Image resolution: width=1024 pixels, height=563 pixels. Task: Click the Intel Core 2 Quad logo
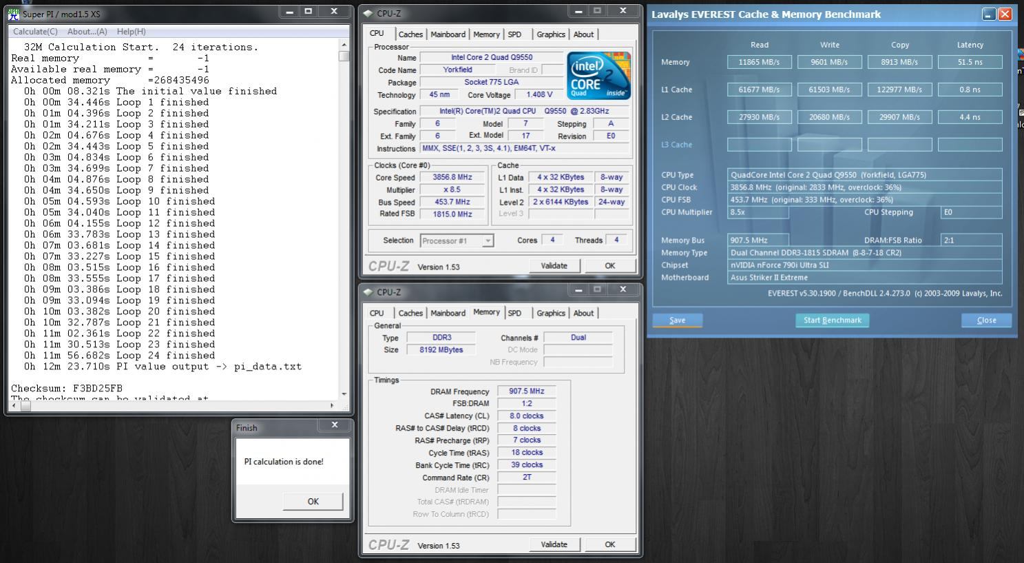pyautogui.click(x=598, y=75)
